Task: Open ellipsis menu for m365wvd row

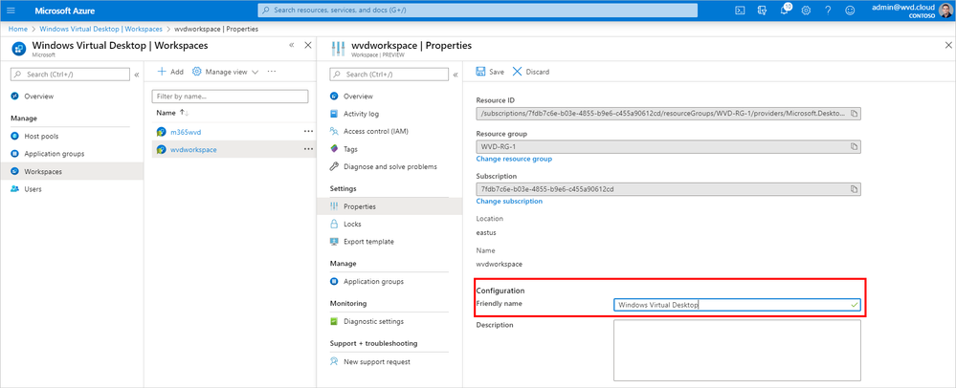Action: point(308,132)
